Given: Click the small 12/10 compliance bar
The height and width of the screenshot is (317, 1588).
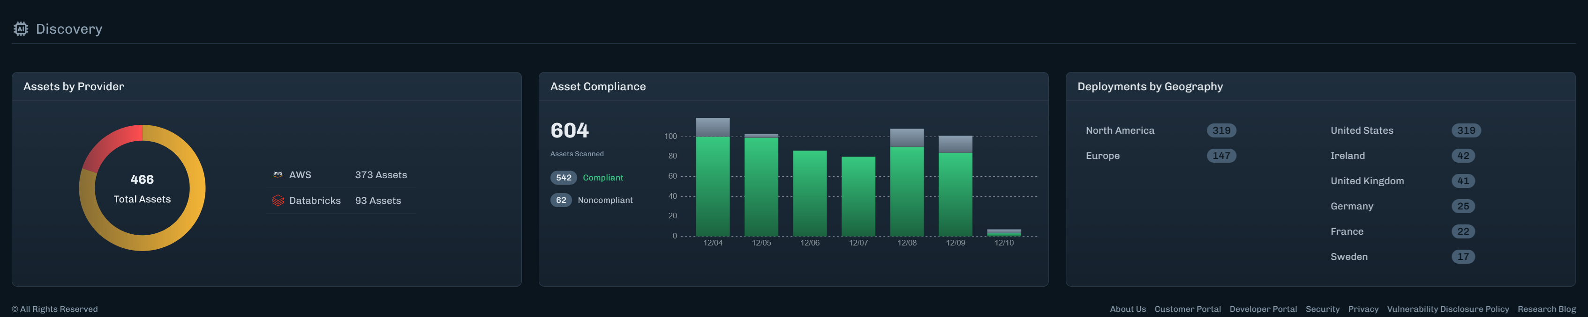Looking at the screenshot, I should [x=1004, y=233].
